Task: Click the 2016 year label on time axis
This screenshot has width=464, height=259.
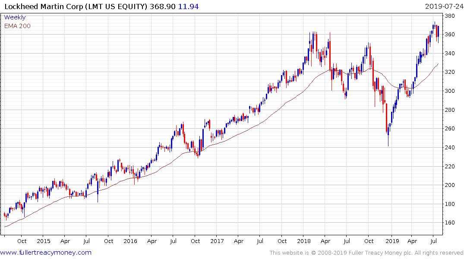Action: coord(130,241)
